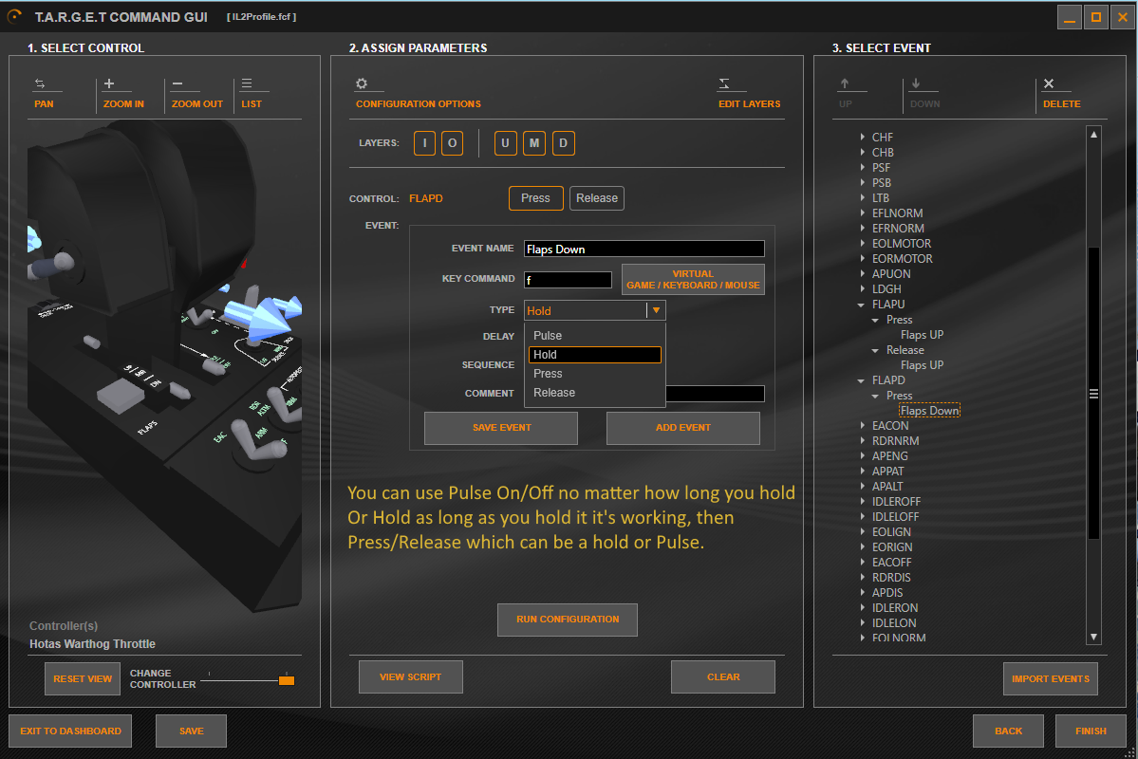Expand the CHF tree node
Screen dimensions: 1138x759
(x=862, y=137)
